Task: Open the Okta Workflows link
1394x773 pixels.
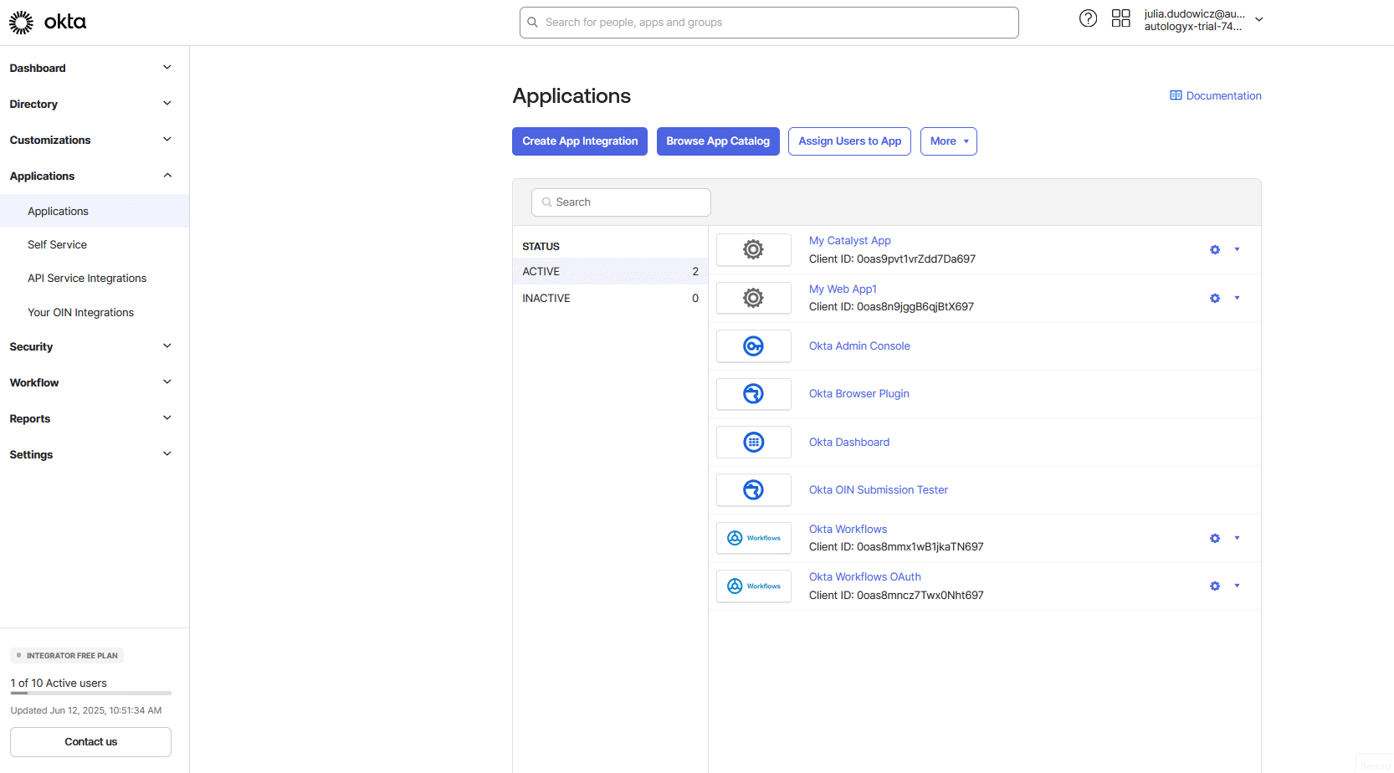Action: coord(848,530)
